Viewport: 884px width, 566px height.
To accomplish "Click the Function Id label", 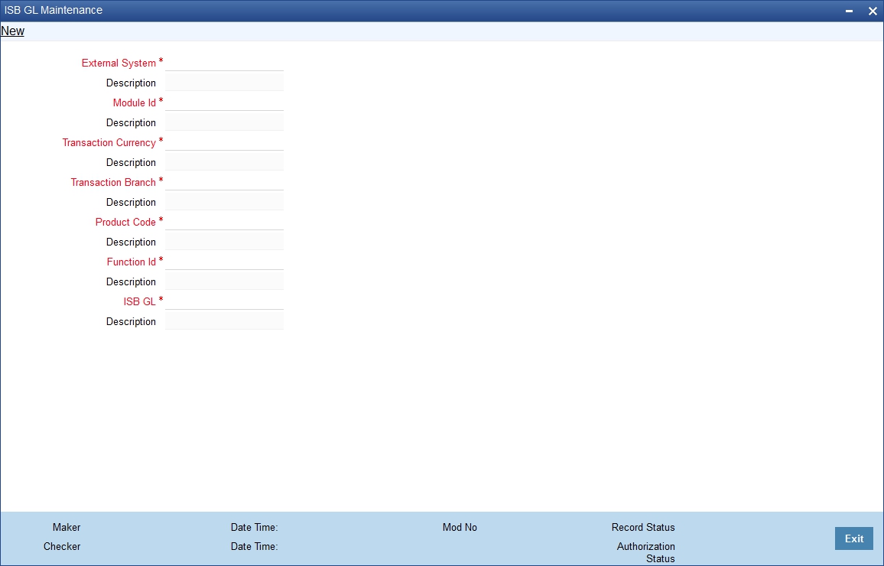I will click(132, 262).
